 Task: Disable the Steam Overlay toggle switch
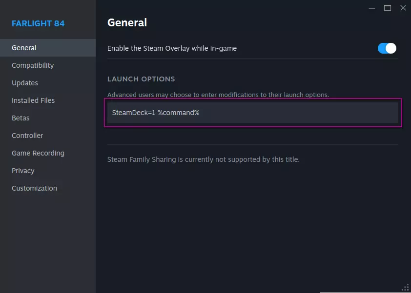[387, 48]
